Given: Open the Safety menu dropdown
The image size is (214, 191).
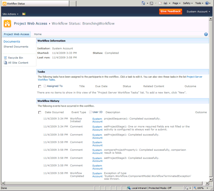Looking at the screenshot, I should [188, 3].
